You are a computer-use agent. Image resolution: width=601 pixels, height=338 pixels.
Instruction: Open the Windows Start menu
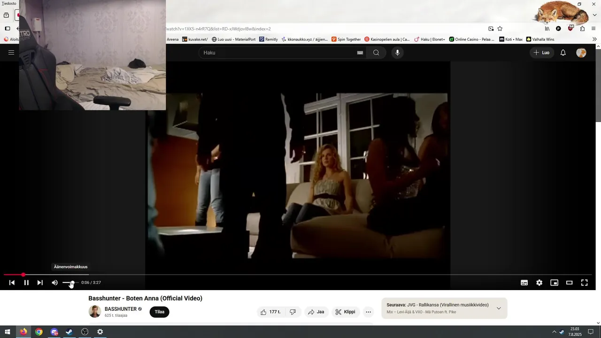[x=8, y=332]
